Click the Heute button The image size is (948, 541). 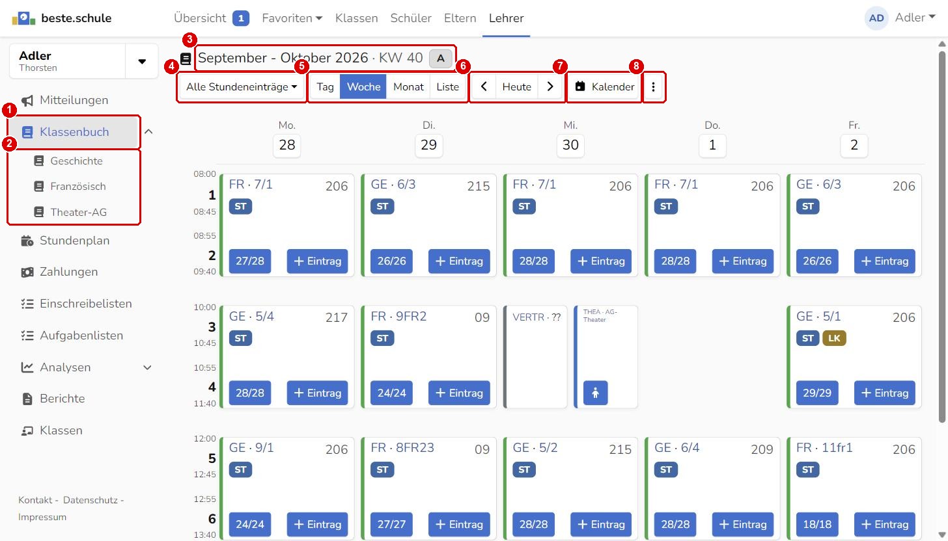coord(517,87)
